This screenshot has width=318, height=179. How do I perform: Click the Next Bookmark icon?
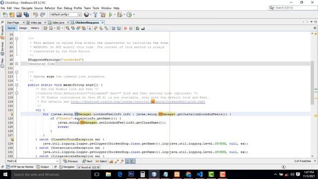pos(101,28)
